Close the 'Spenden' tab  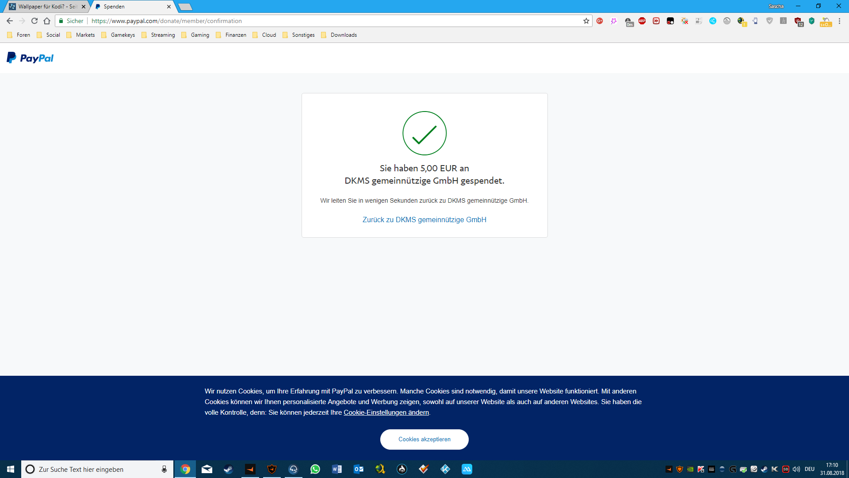(x=169, y=7)
